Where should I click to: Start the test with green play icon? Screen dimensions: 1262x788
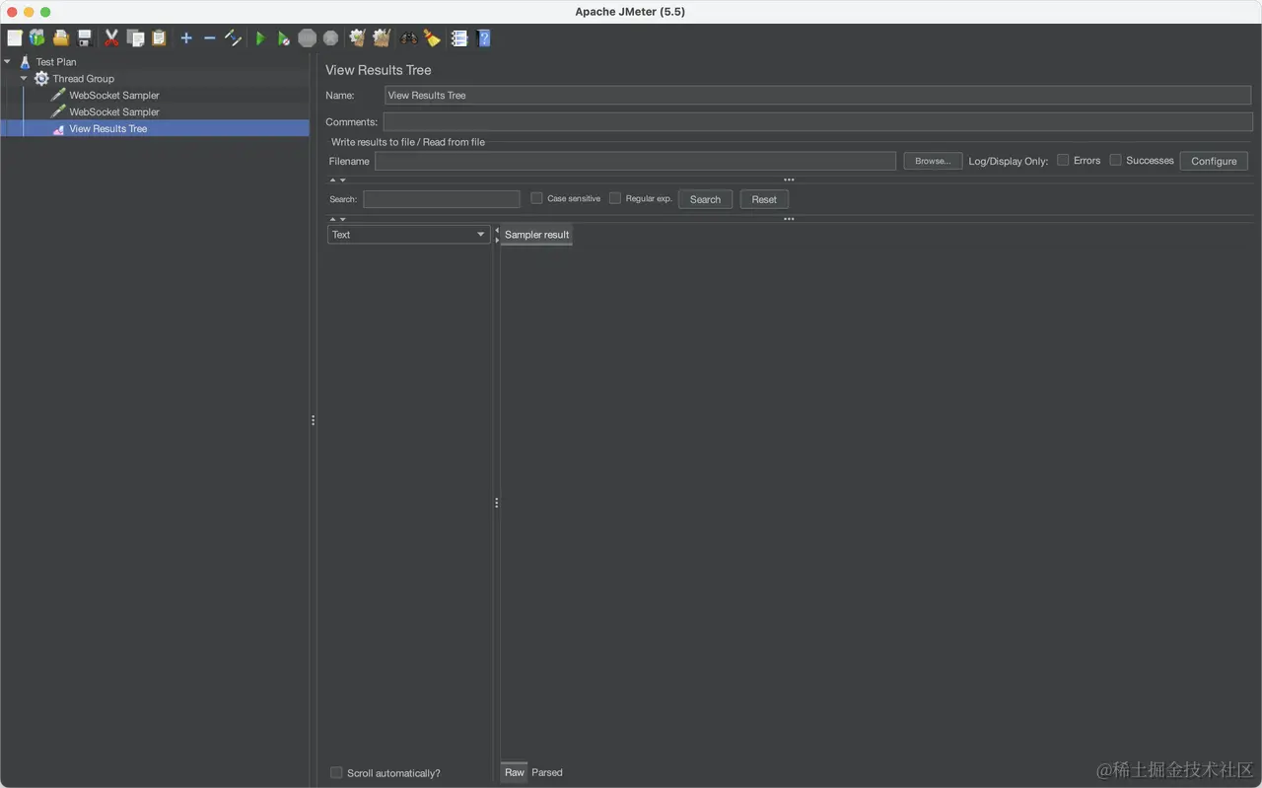click(x=260, y=38)
